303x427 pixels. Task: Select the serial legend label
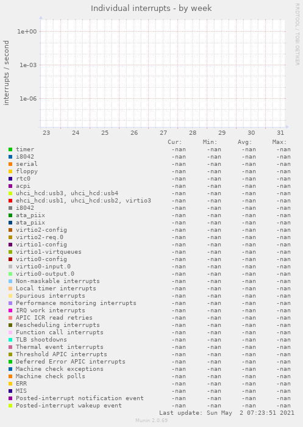coord(27,164)
